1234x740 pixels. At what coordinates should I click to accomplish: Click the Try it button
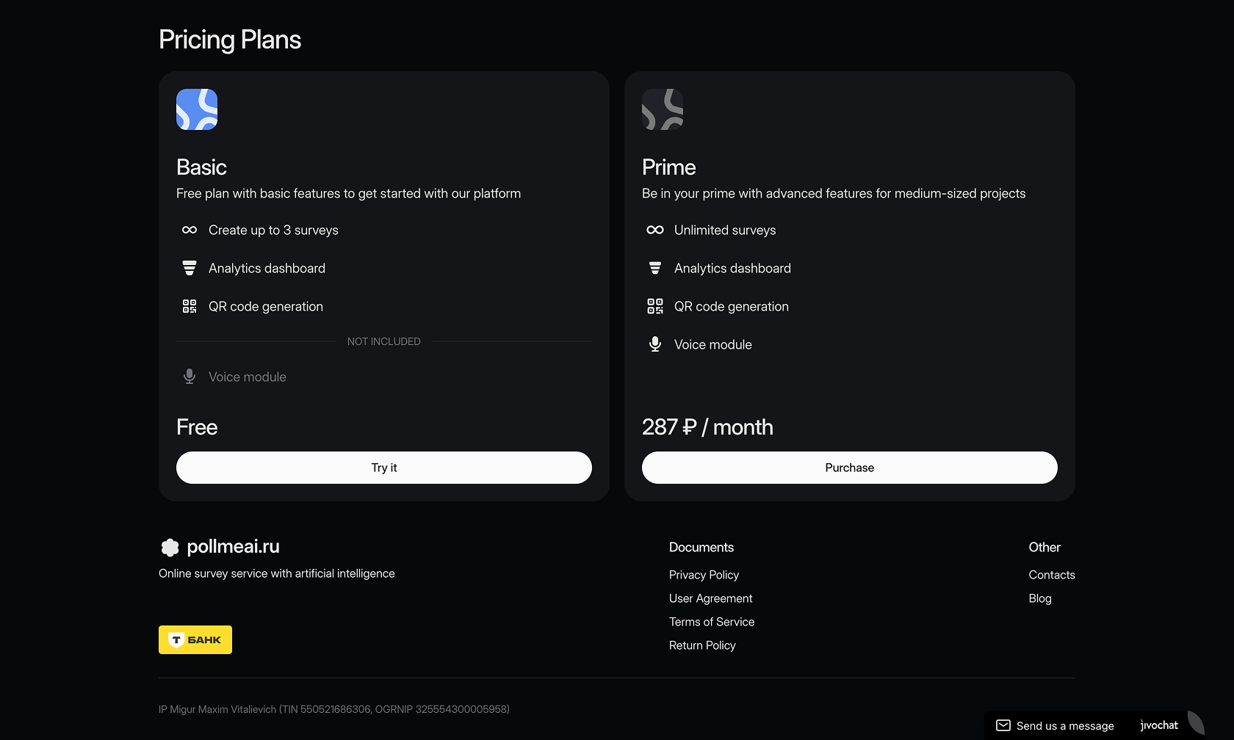click(384, 468)
